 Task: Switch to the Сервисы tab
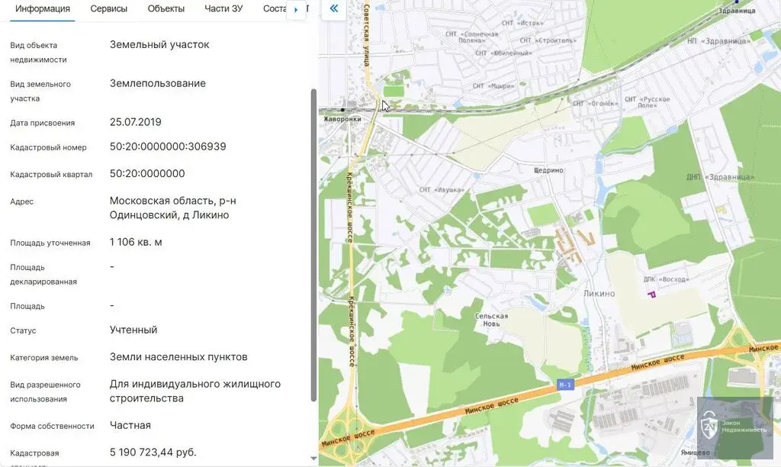pyautogui.click(x=109, y=9)
